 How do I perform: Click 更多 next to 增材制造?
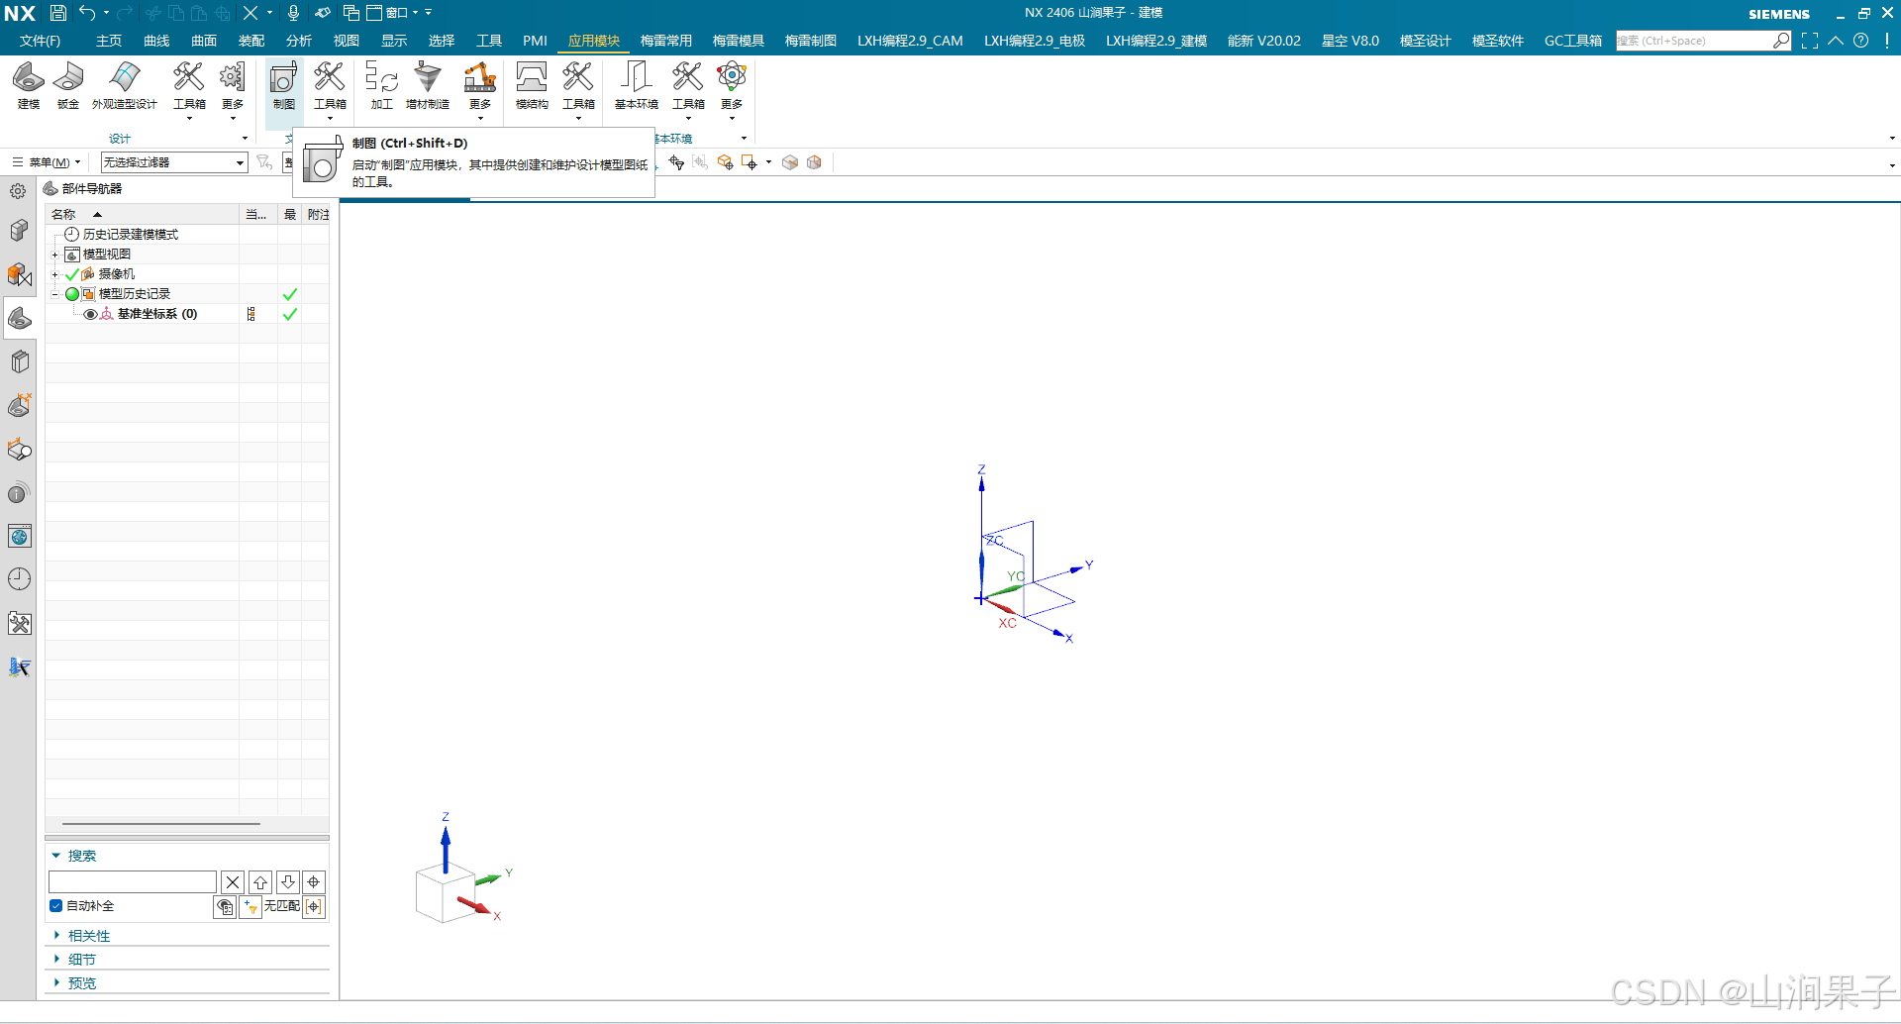point(480,89)
